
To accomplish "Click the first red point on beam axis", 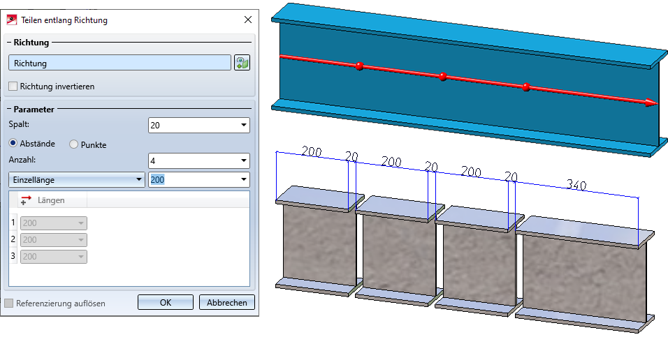I will click(x=360, y=66).
